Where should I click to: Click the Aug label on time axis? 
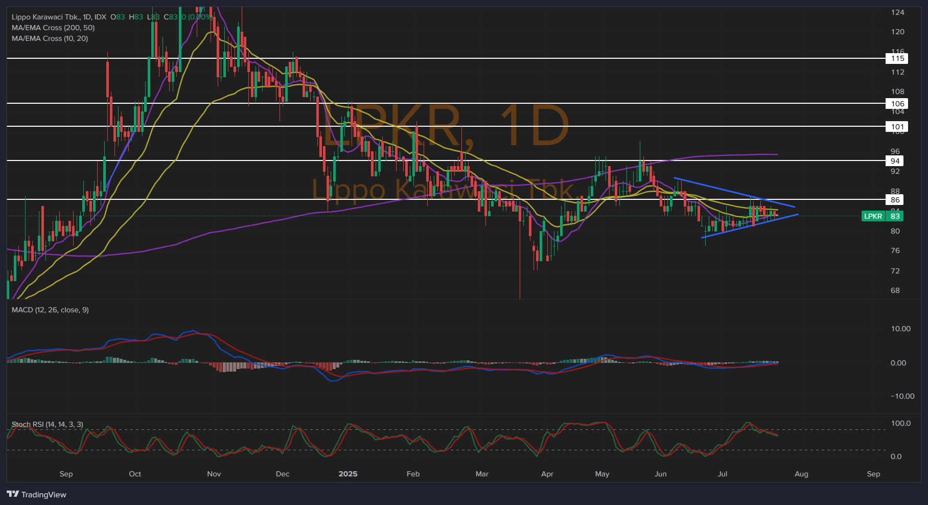point(801,474)
